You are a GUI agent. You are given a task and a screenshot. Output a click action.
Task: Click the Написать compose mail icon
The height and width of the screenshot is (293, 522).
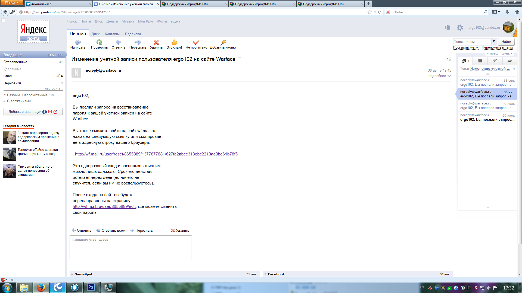pyautogui.click(x=78, y=42)
